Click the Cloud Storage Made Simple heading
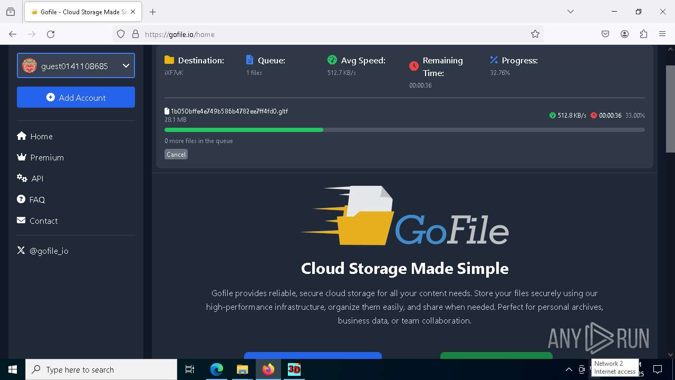This screenshot has width=675, height=380. point(405,268)
